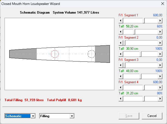Click the Fr1 Segment 2 label

coord(128,38)
